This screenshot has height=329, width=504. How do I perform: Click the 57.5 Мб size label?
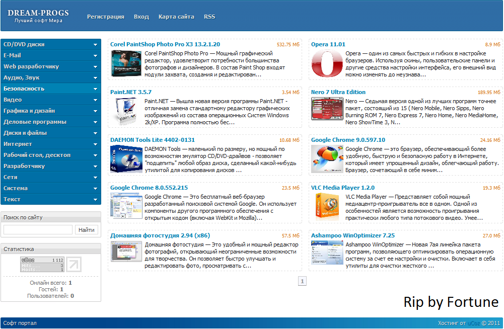coord(291,236)
